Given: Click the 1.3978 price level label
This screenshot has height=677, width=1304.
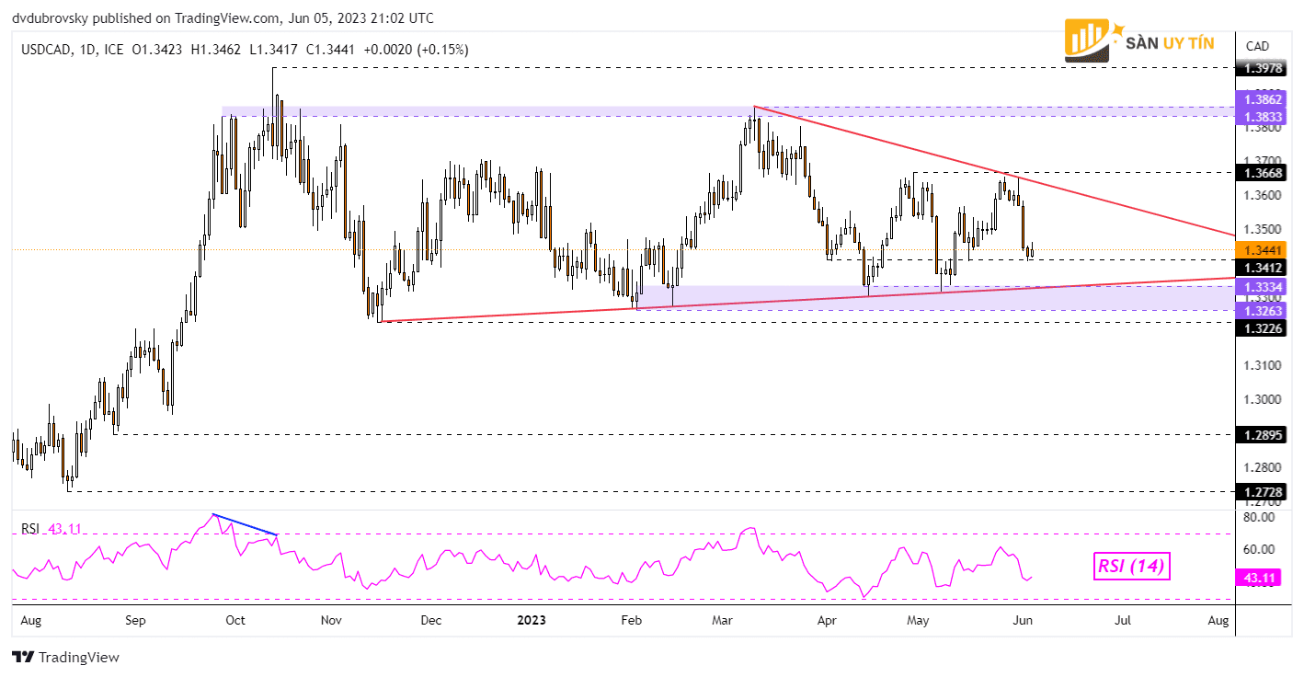Looking at the screenshot, I should [1259, 69].
